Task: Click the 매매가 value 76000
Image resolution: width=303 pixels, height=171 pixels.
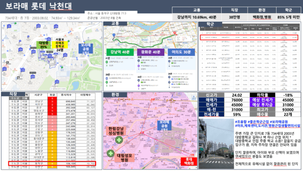Action: coord(237,100)
